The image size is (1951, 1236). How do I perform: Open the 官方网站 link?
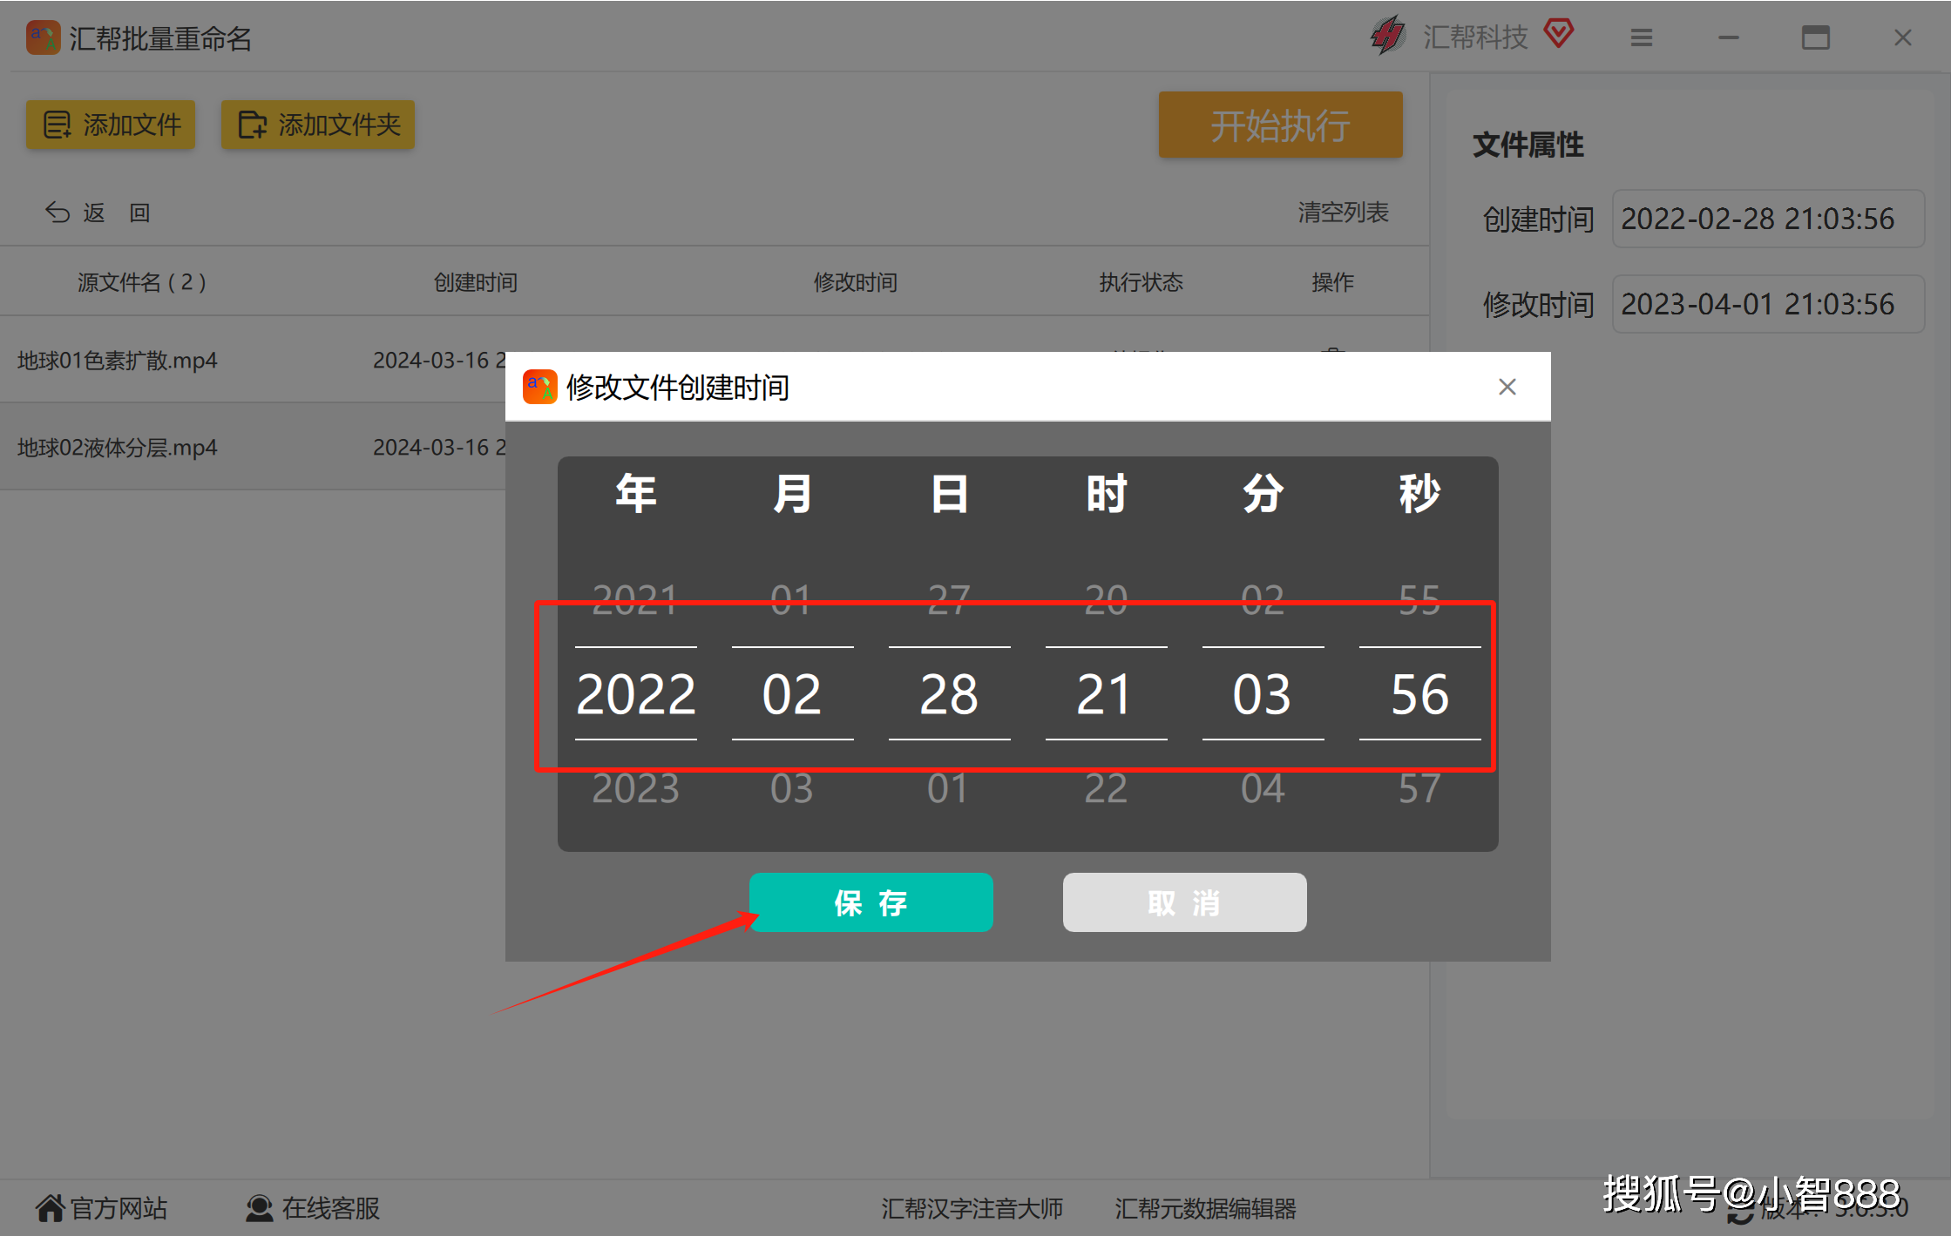coord(101,1208)
